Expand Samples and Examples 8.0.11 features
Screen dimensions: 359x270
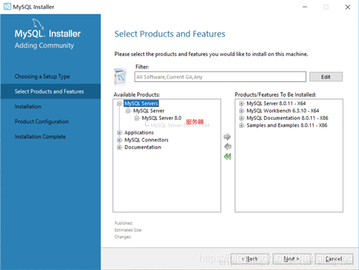242,126
